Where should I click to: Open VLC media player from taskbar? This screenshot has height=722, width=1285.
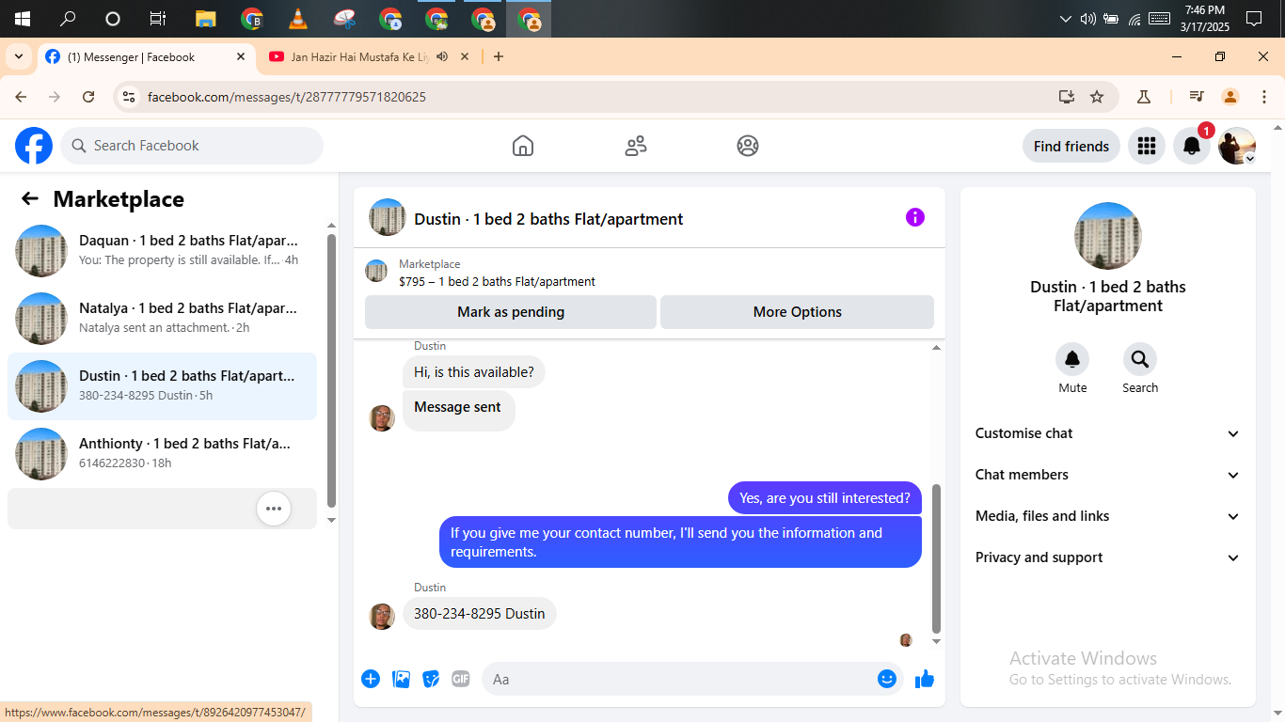(297, 19)
